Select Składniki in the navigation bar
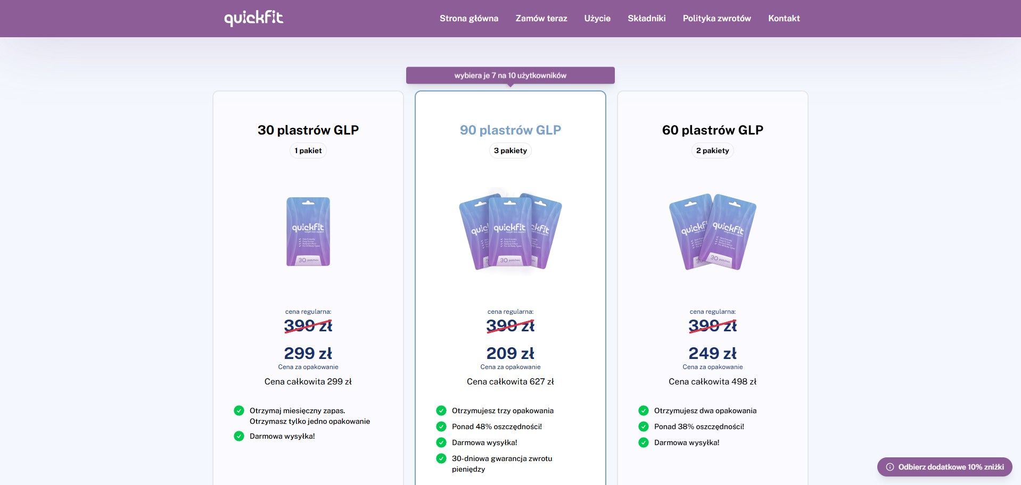Image resolution: width=1021 pixels, height=485 pixels. point(647,18)
